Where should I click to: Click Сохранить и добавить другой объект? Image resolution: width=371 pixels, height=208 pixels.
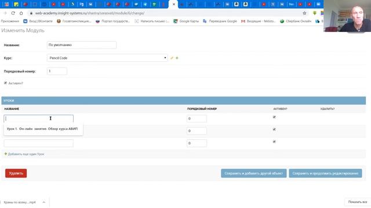[254, 173]
